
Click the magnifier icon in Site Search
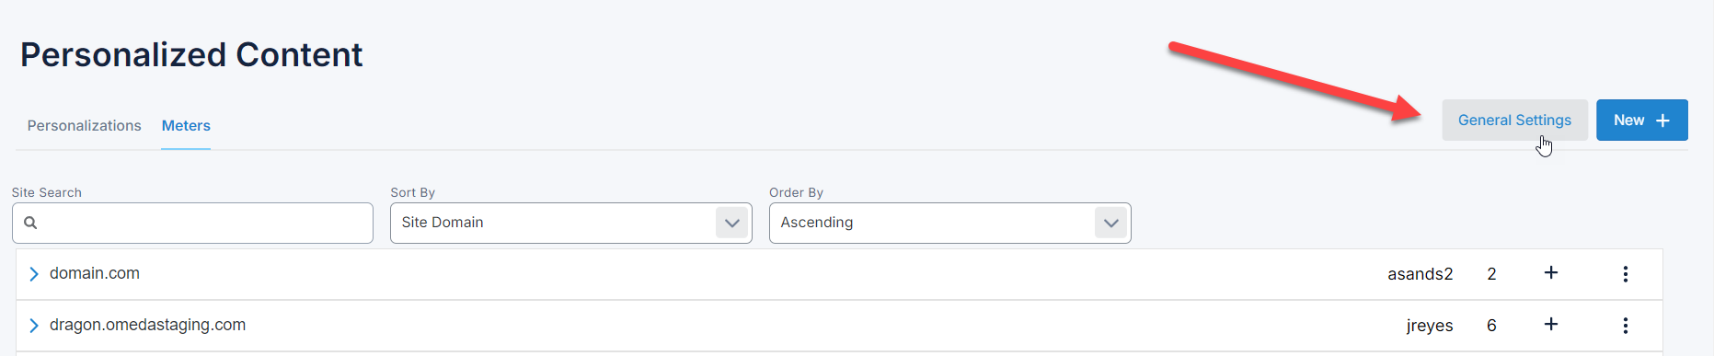point(30,223)
